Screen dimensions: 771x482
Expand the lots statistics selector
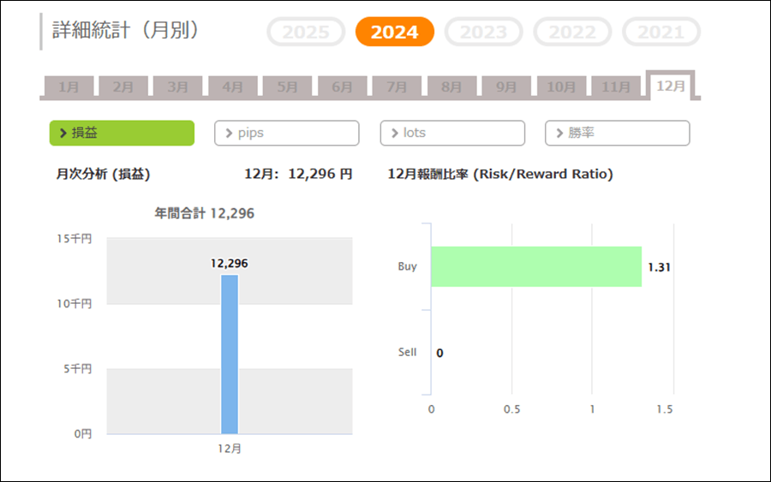[452, 133]
